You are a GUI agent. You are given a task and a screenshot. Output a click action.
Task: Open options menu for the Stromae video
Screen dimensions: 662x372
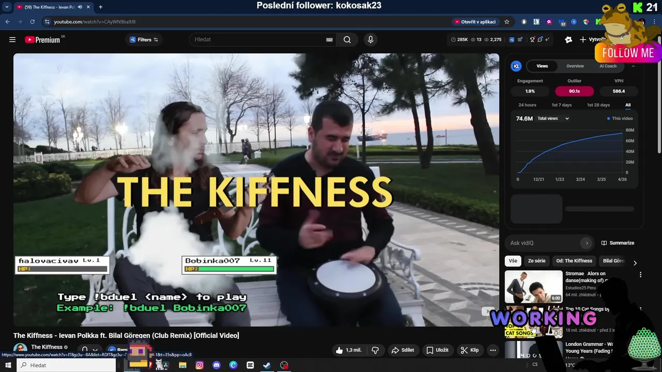[x=640, y=275]
